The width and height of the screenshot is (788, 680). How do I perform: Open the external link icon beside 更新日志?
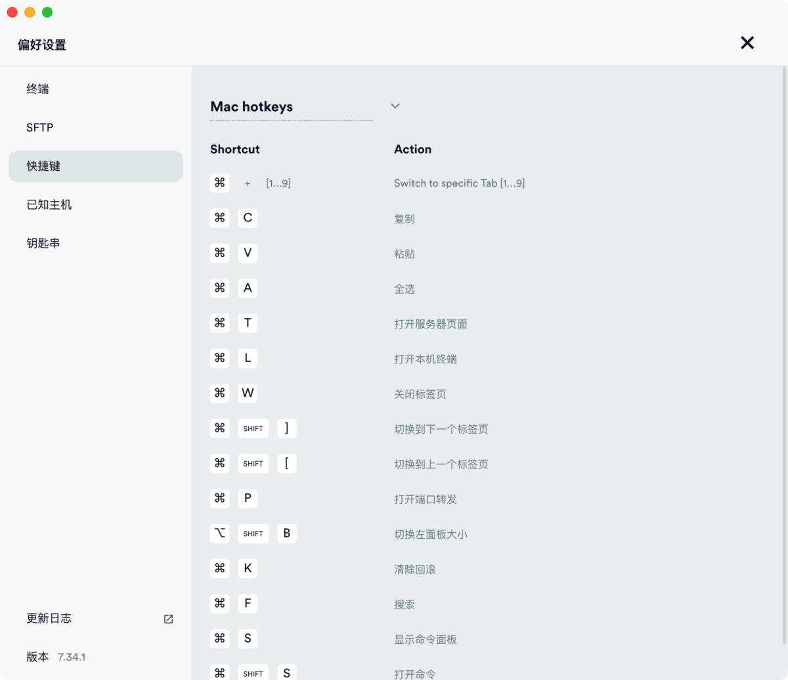169,619
